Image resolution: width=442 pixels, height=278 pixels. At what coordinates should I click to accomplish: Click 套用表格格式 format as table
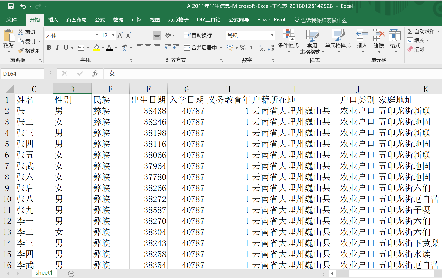(x=312, y=41)
